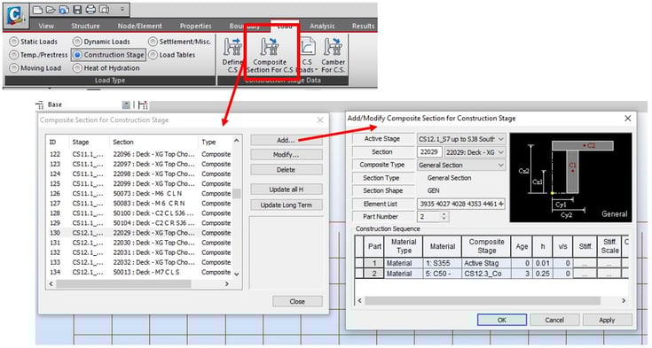Click the Save floppy disk icon
The image size is (652, 348).
click(77, 9)
